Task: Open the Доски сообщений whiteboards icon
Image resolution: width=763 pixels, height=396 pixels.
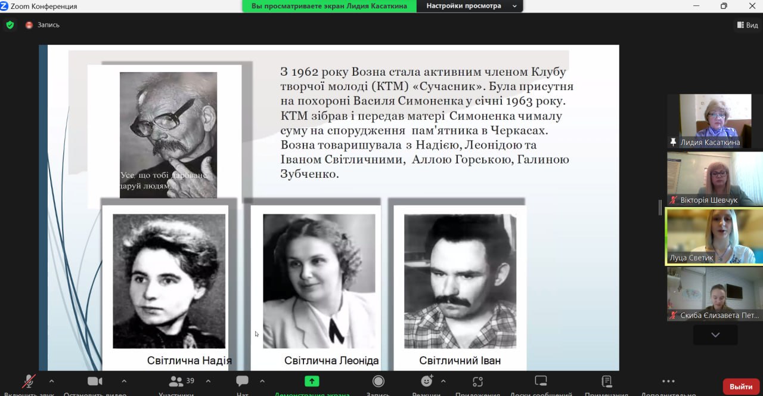Action: [541, 381]
